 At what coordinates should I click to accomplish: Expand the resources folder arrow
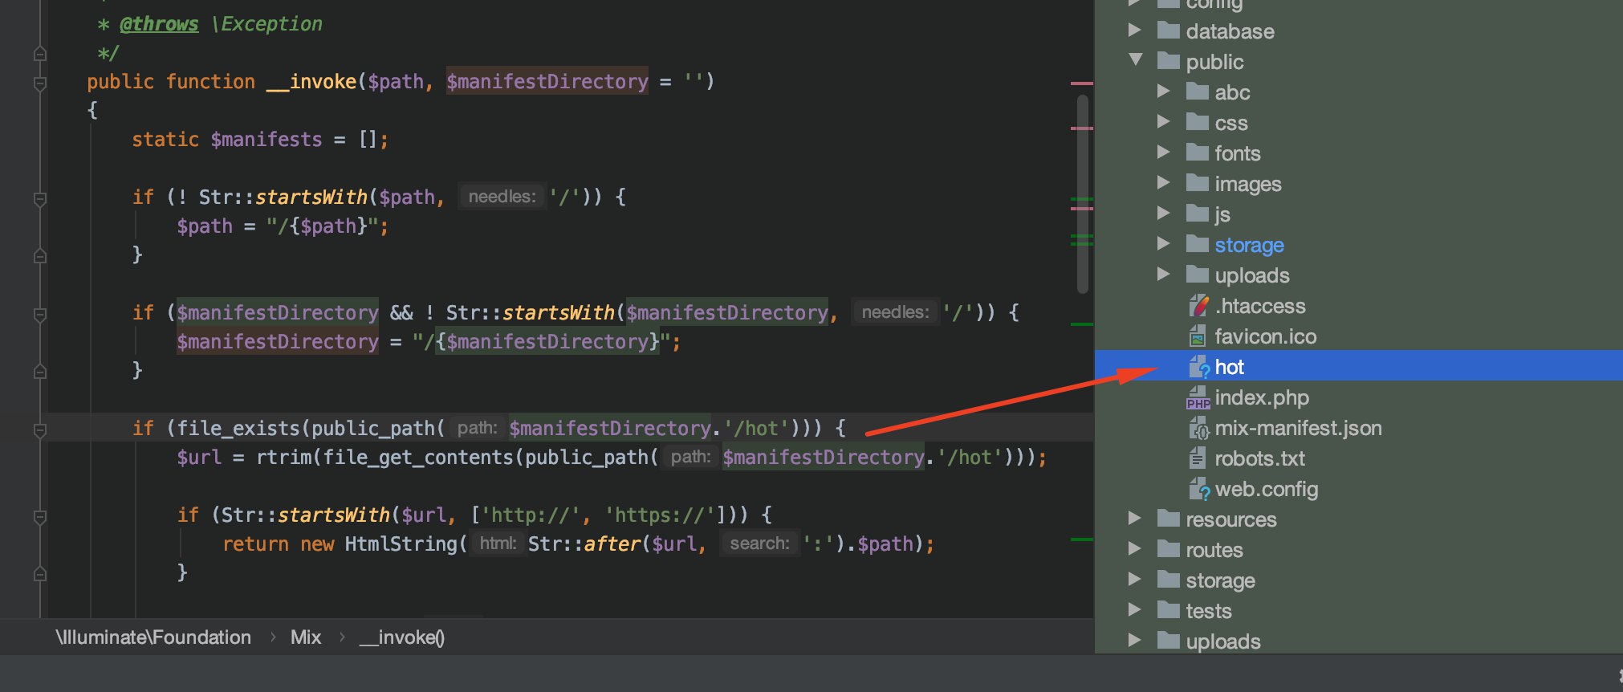click(x=1134, y=519)
